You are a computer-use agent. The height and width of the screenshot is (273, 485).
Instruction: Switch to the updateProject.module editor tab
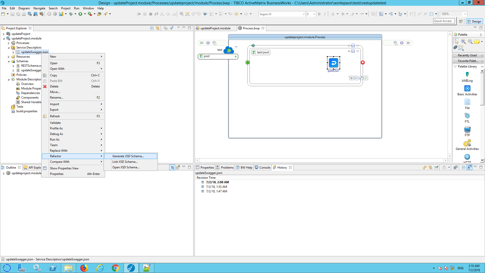point(213,28)
